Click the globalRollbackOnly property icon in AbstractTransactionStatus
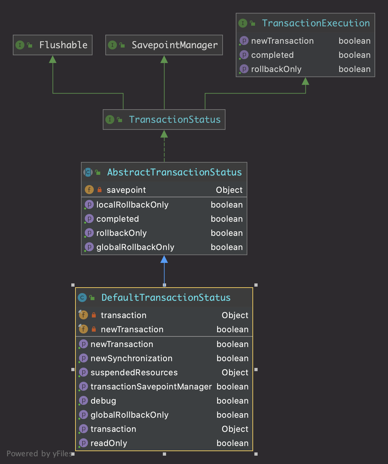 (x=89, y=247)
